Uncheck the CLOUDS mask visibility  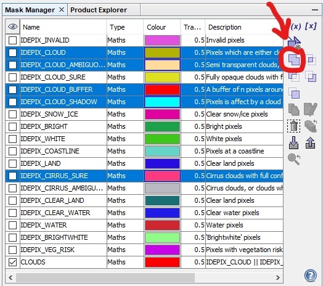tap(12, 262)
